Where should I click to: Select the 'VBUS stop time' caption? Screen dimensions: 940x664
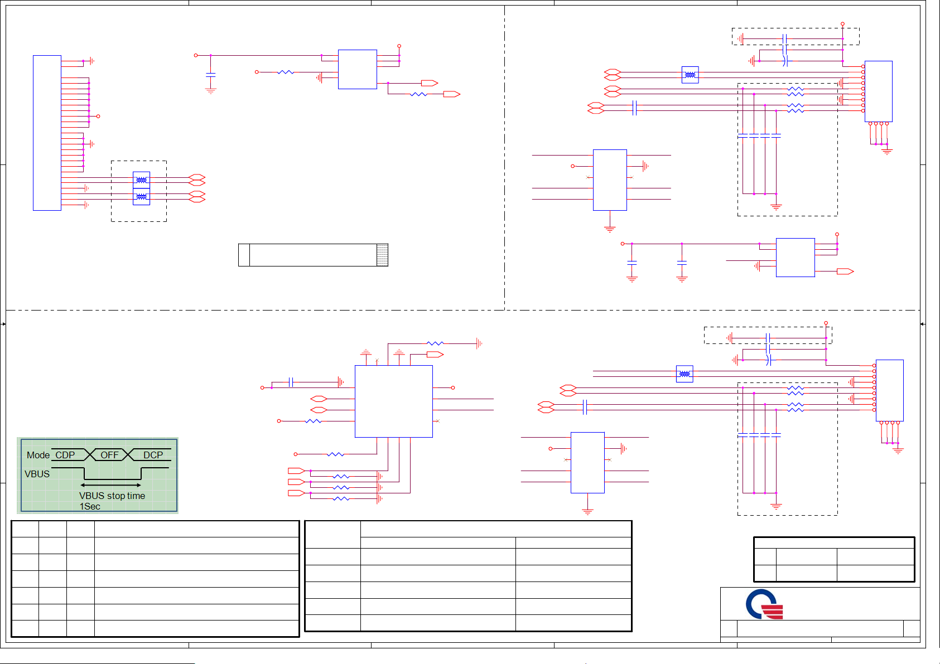112,496
